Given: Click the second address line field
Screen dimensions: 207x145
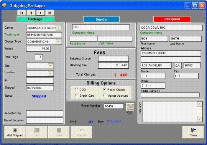Looking at the screenshot, I should (171, 59).
